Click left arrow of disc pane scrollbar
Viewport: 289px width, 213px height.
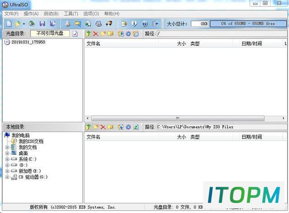pyautogui.click(x=88, y=118)
